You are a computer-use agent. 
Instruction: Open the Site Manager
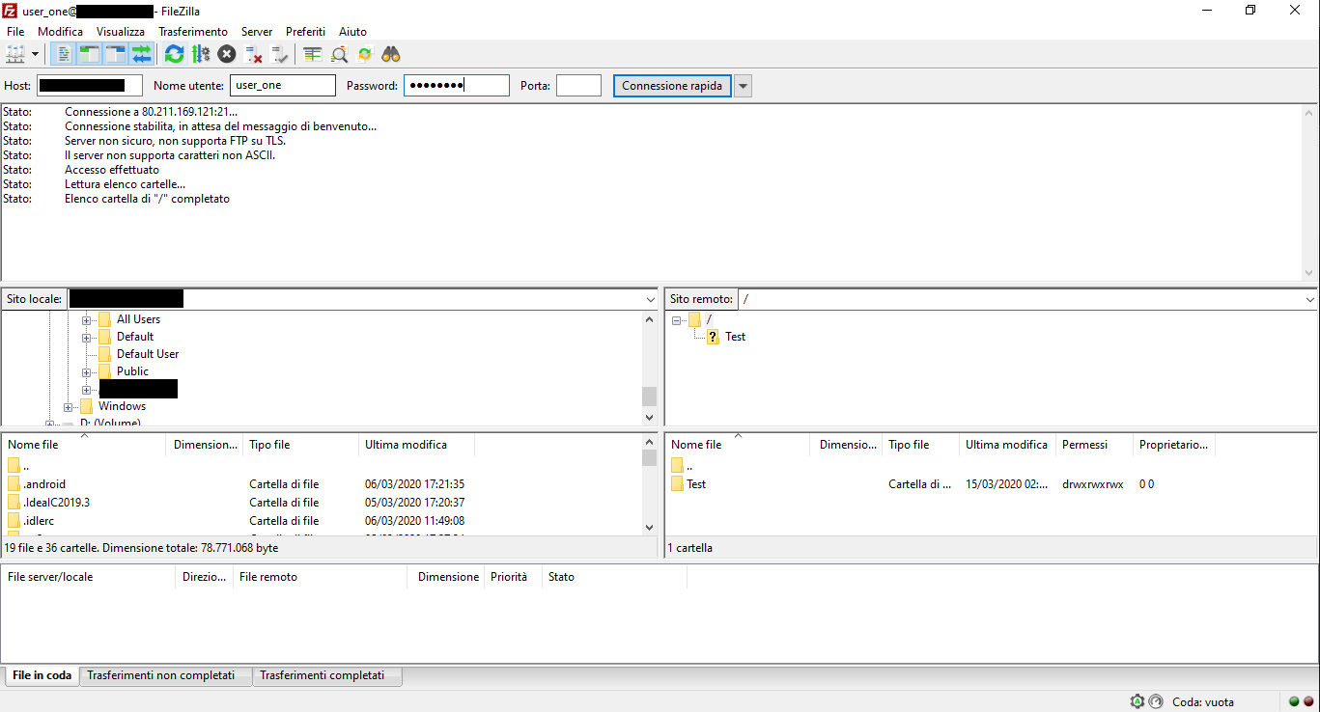[x=14, y=54]
